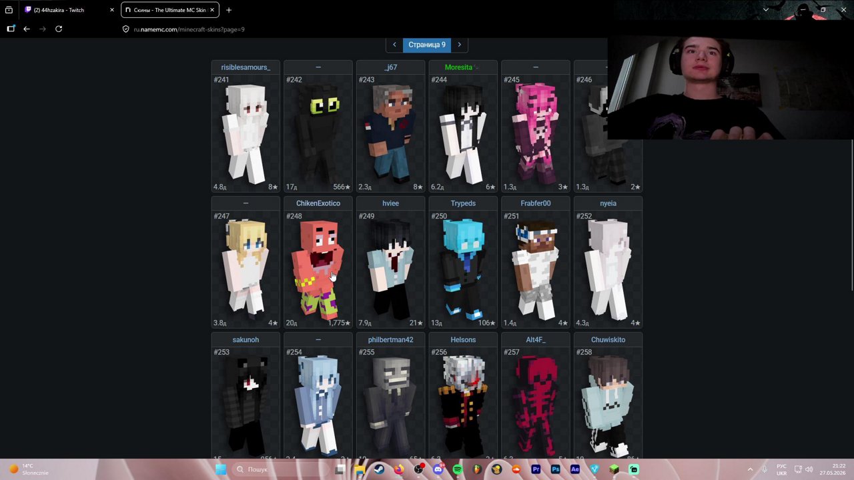Open OBS Studio from the taskbar
The width and height of the screenshot is (854, 480).
pyautogui.click(x=418, y=469)
